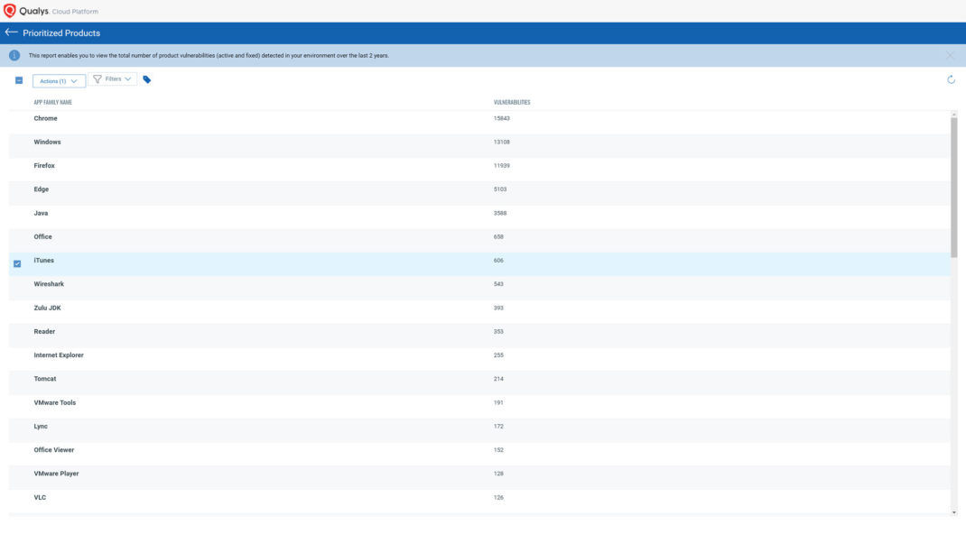Sort by Vulnerabilities column header
The image size is (966, 543).
coord(512,102)
